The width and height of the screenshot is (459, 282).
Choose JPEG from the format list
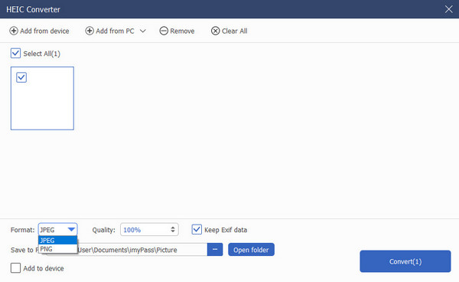[57, 241]
